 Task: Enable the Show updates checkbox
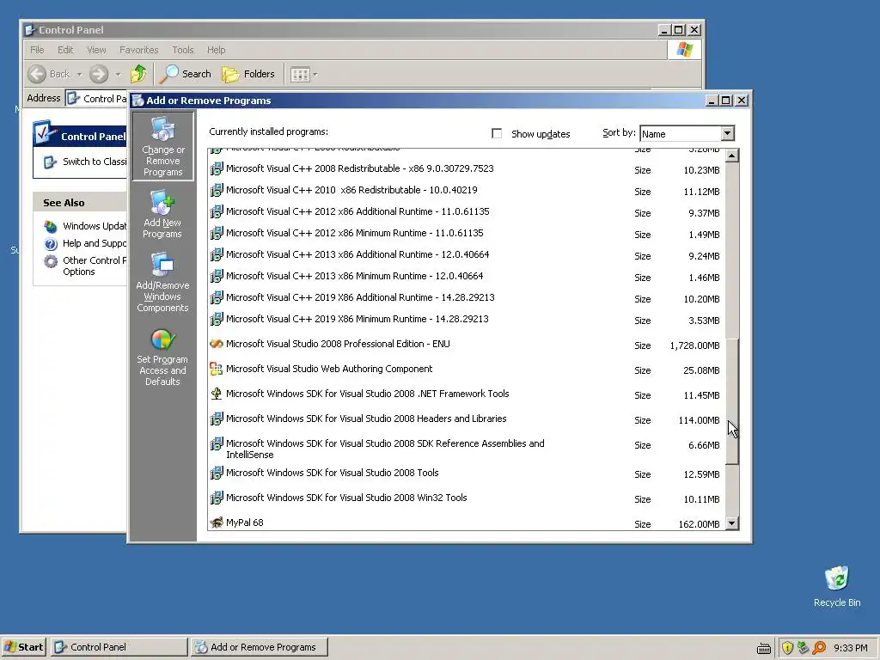496,133
